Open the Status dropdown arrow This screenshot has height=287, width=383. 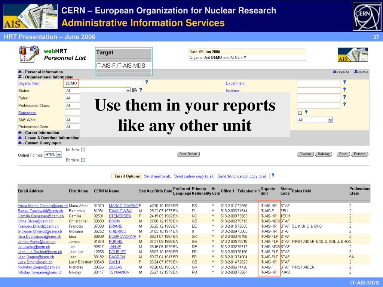128,90
